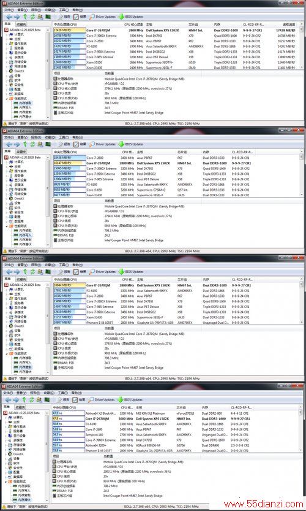The height and width of the screenshot is (511, 306).
Task: Select the 16788 MB/秒 Core i7-3960X Extreme row
Action: click(176, 36)
